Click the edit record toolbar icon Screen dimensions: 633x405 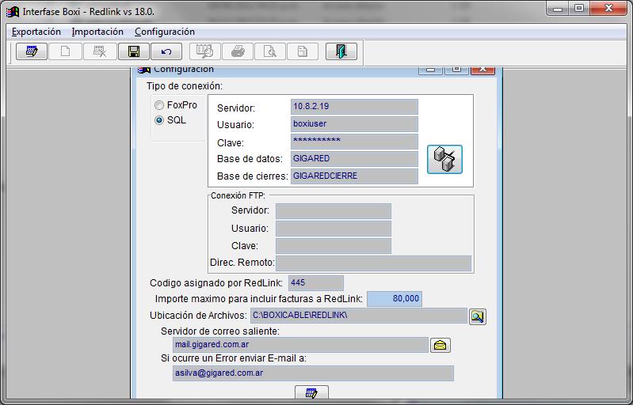point(32,52)
